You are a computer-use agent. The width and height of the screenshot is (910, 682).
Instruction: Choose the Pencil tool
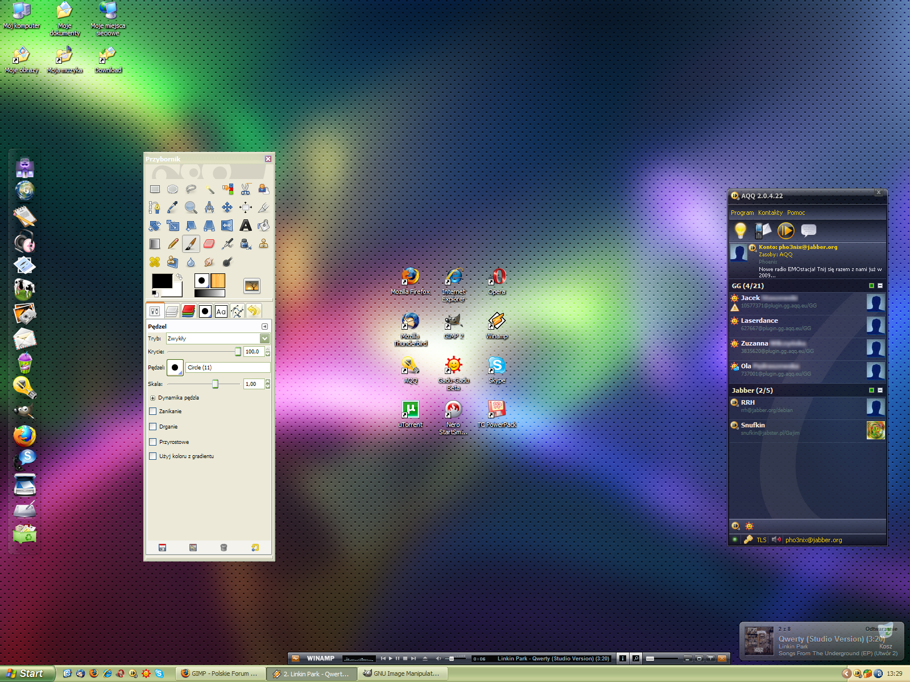(173, 244)
